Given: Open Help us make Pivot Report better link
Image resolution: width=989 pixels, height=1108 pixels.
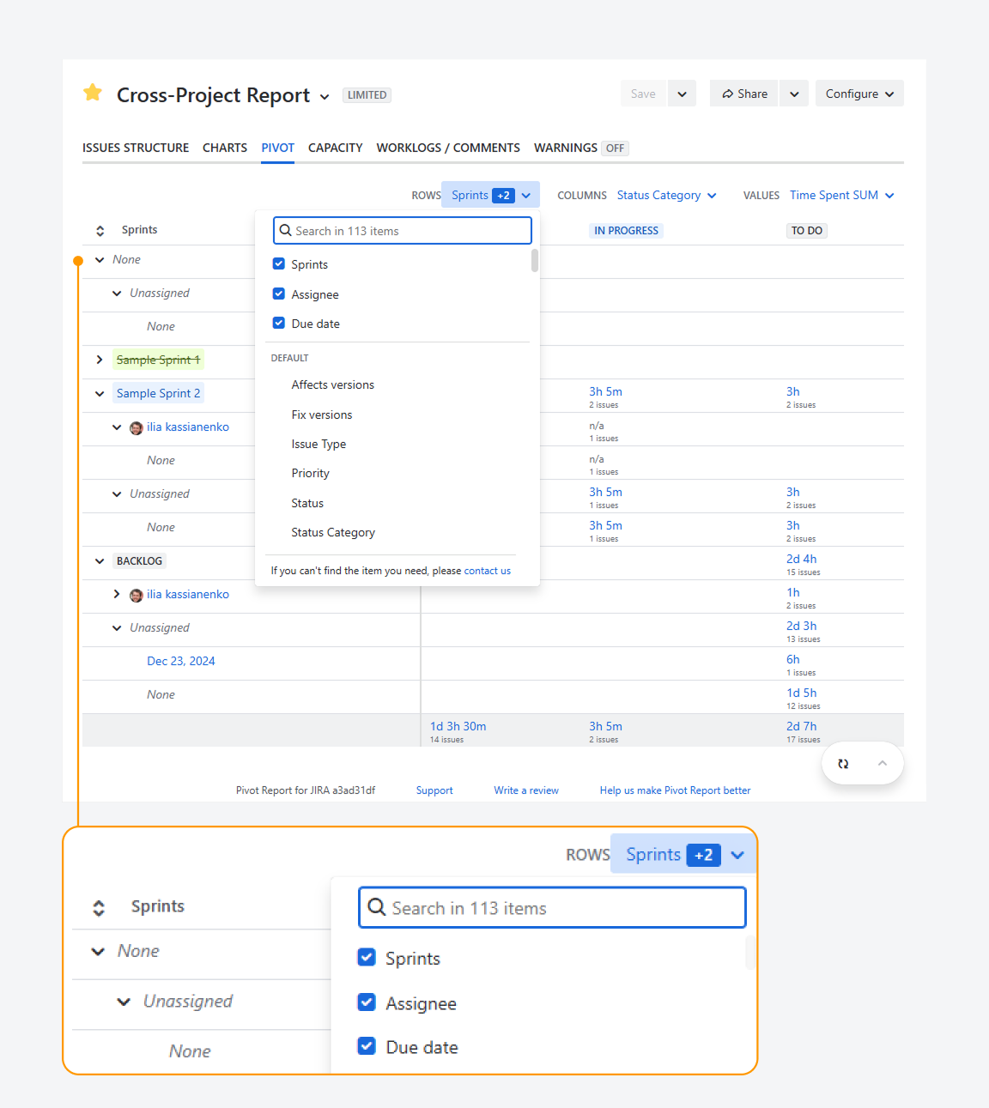Looking at the screenshot, I should [x=675, y=790].
